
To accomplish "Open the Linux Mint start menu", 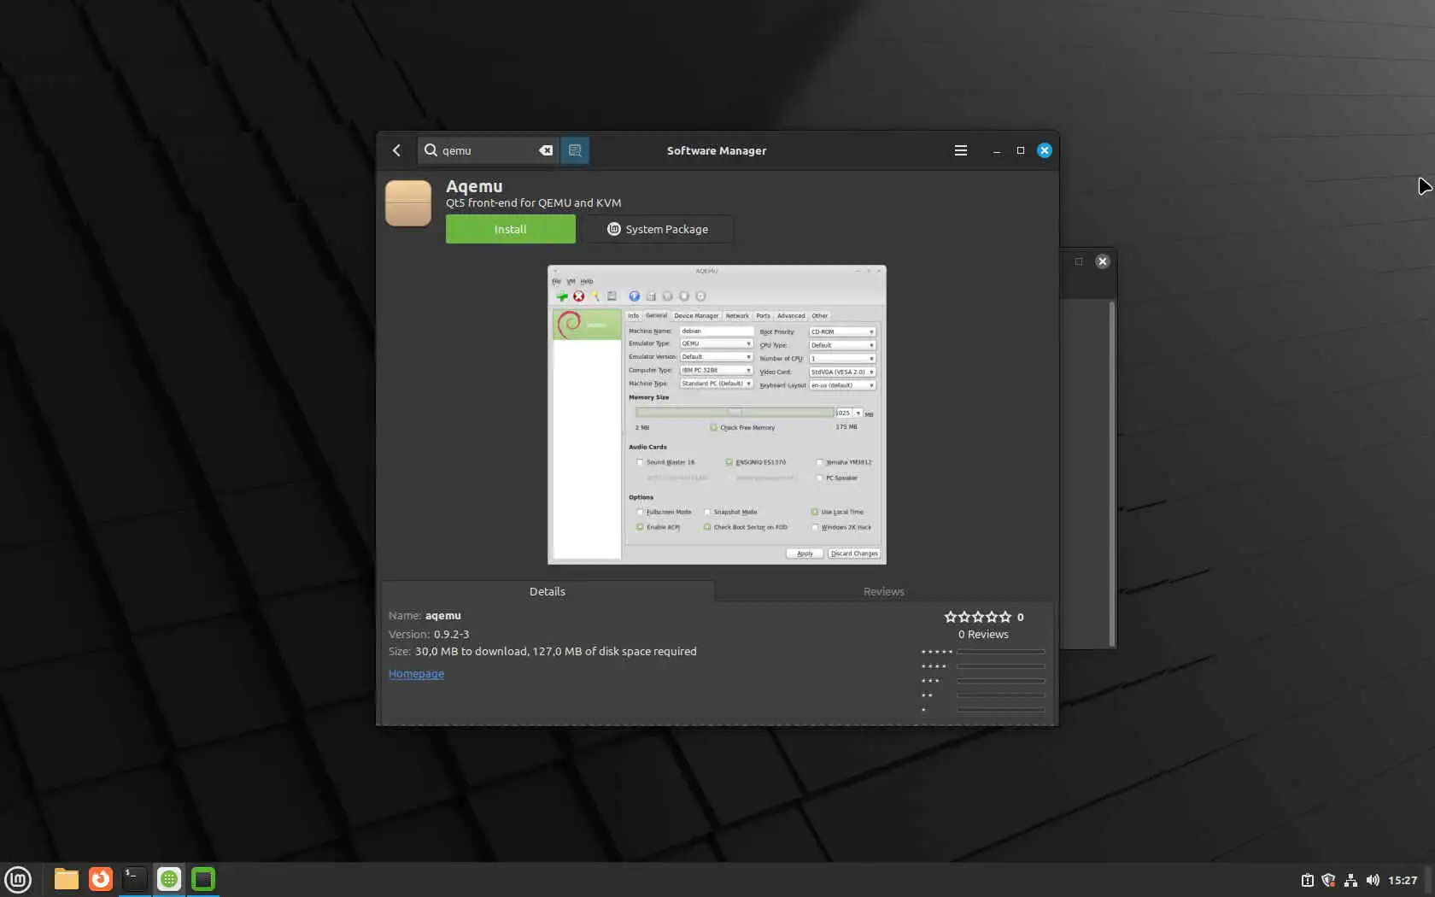I will 18,879.
